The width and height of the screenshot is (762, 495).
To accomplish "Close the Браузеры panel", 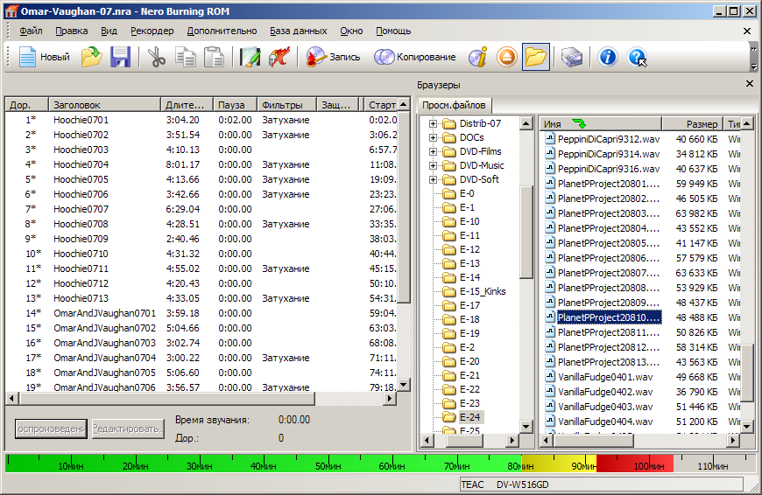I will [x=750, y=84].
